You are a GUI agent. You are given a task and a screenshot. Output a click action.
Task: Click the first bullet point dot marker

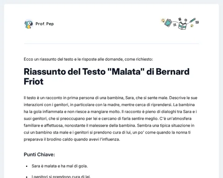tap(27, 166)
